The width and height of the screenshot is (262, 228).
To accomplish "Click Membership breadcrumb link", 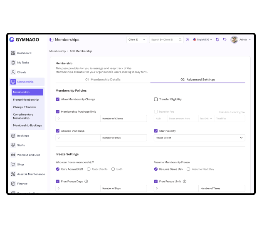I will pyautogui.click(x=57, y=51).
